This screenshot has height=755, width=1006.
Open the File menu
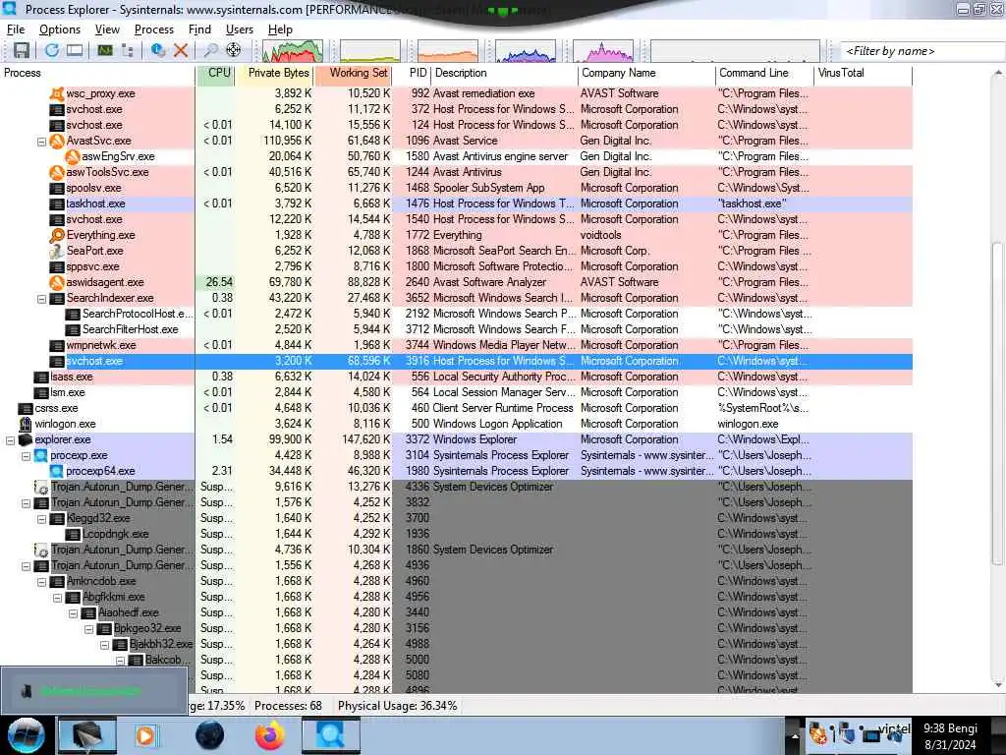pos(16,29)
